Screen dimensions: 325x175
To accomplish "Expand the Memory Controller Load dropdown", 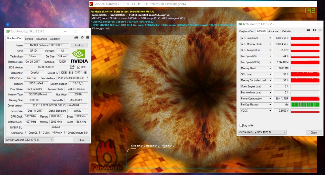I will coord(270,80).
